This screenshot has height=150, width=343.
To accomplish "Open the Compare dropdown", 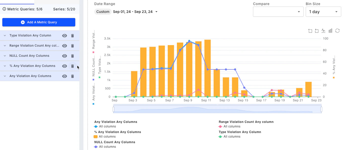I will pyautogui.click(x=278, y=12).
